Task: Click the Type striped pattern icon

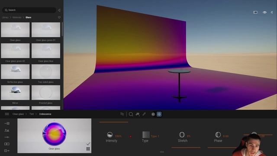Action: (146, 135)
